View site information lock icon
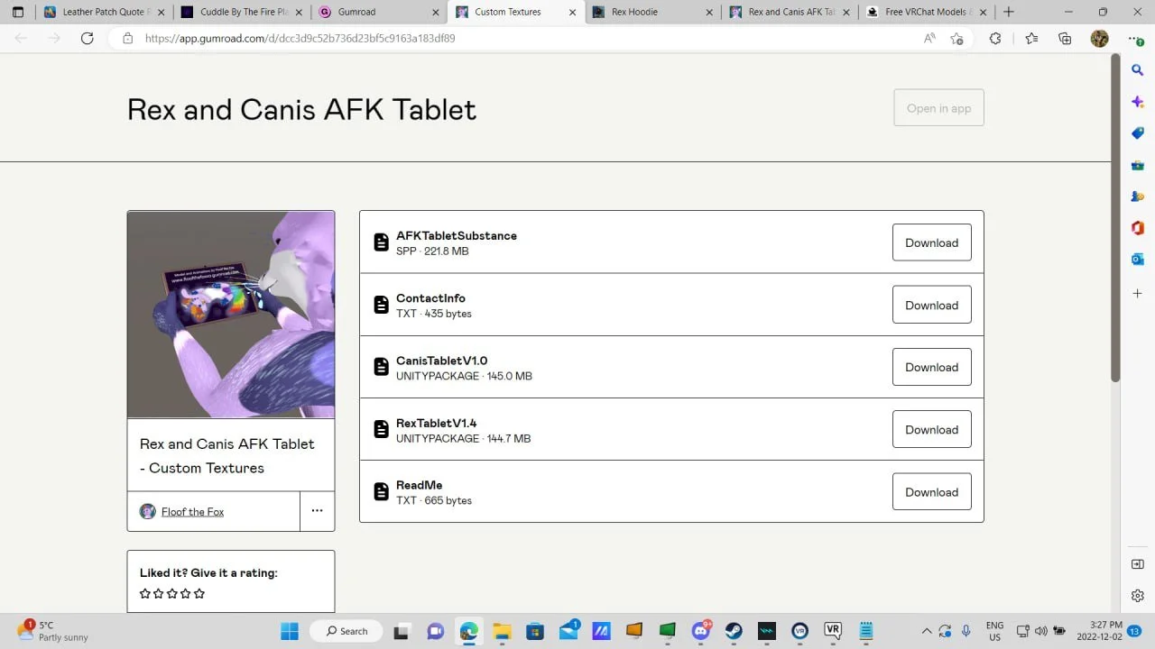 [x=127, y=39]
